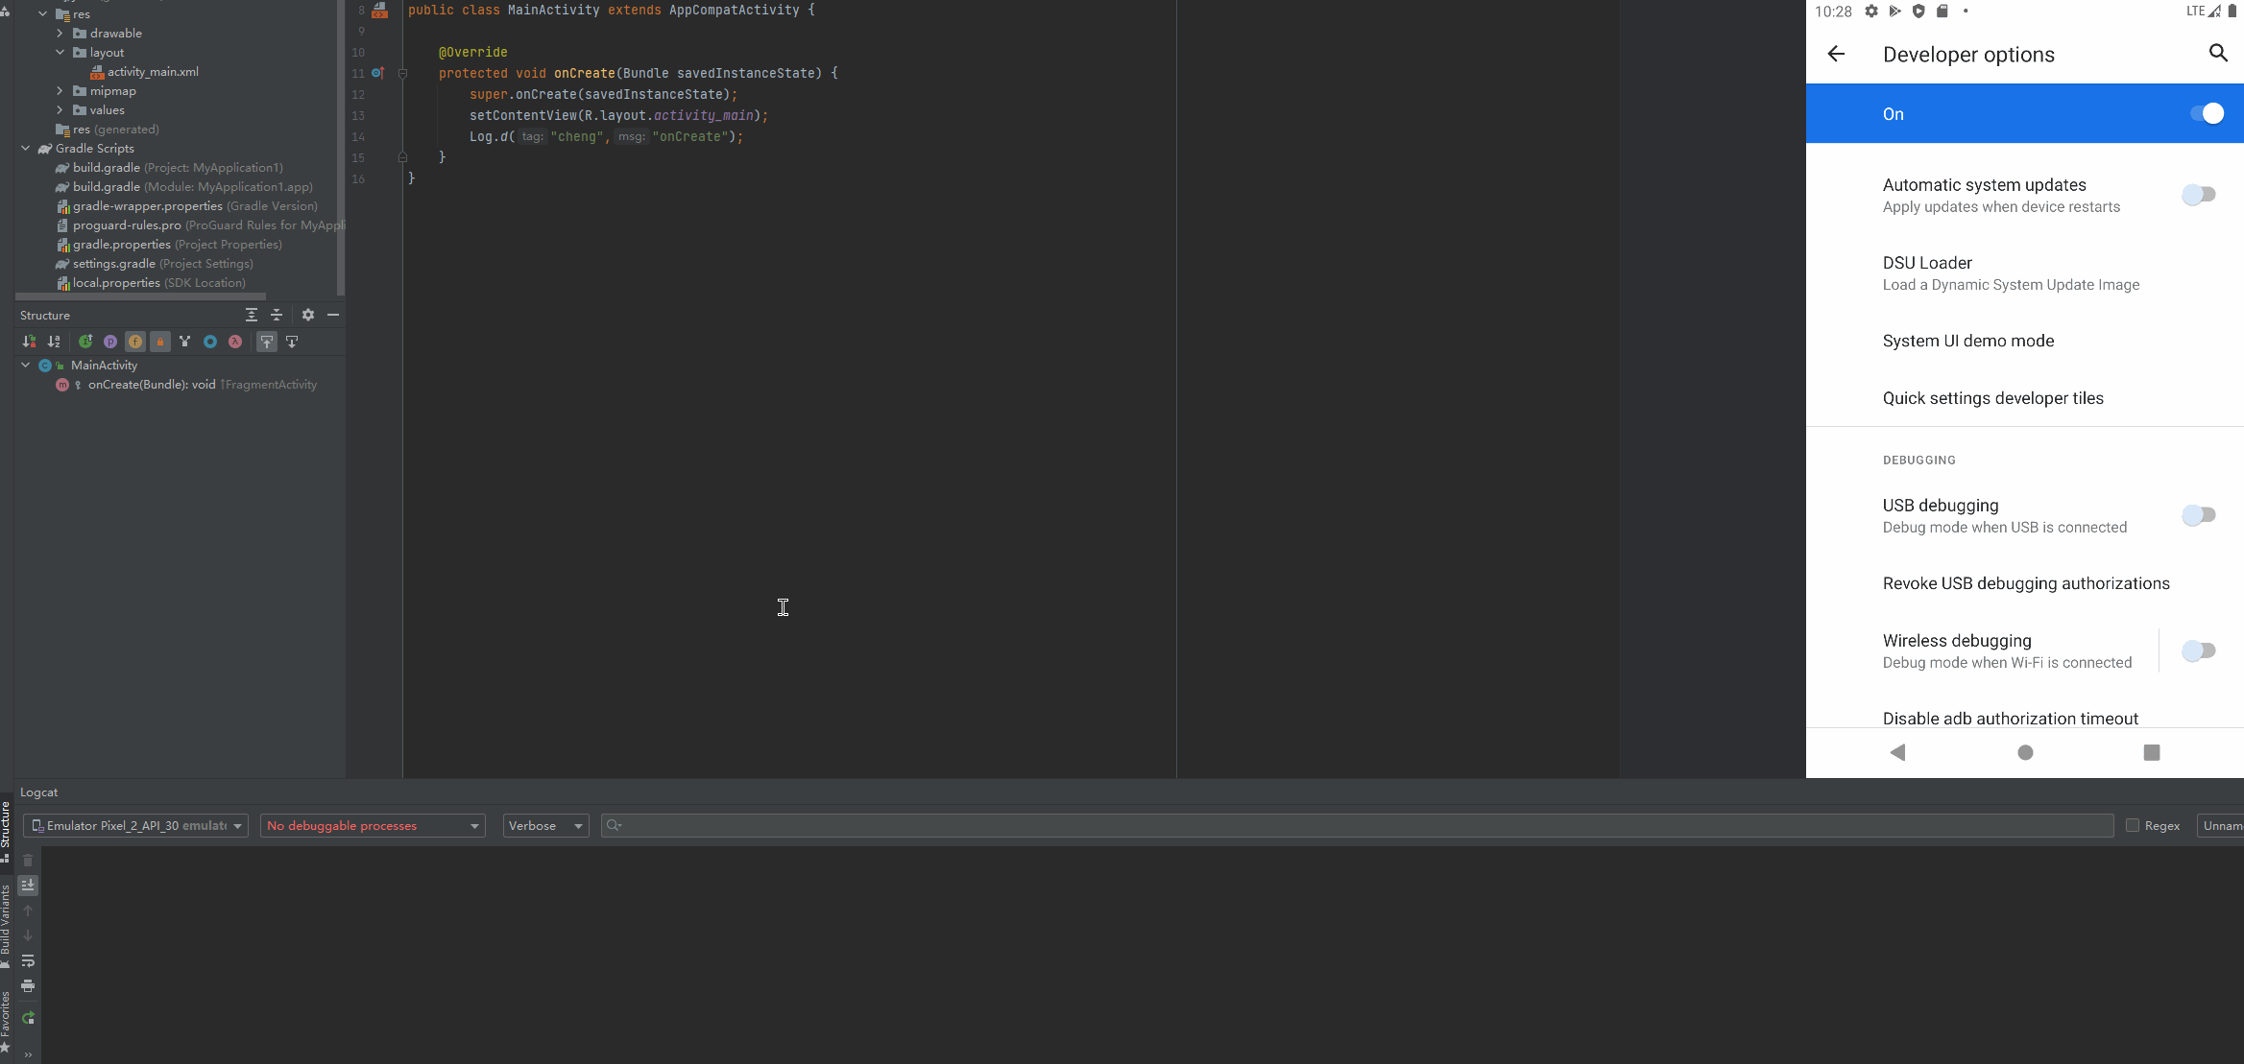Tap Revoke USB debugging authorizations
The height and width of the screenshot is (1064, 2244).
click(x=2025, y=583)
